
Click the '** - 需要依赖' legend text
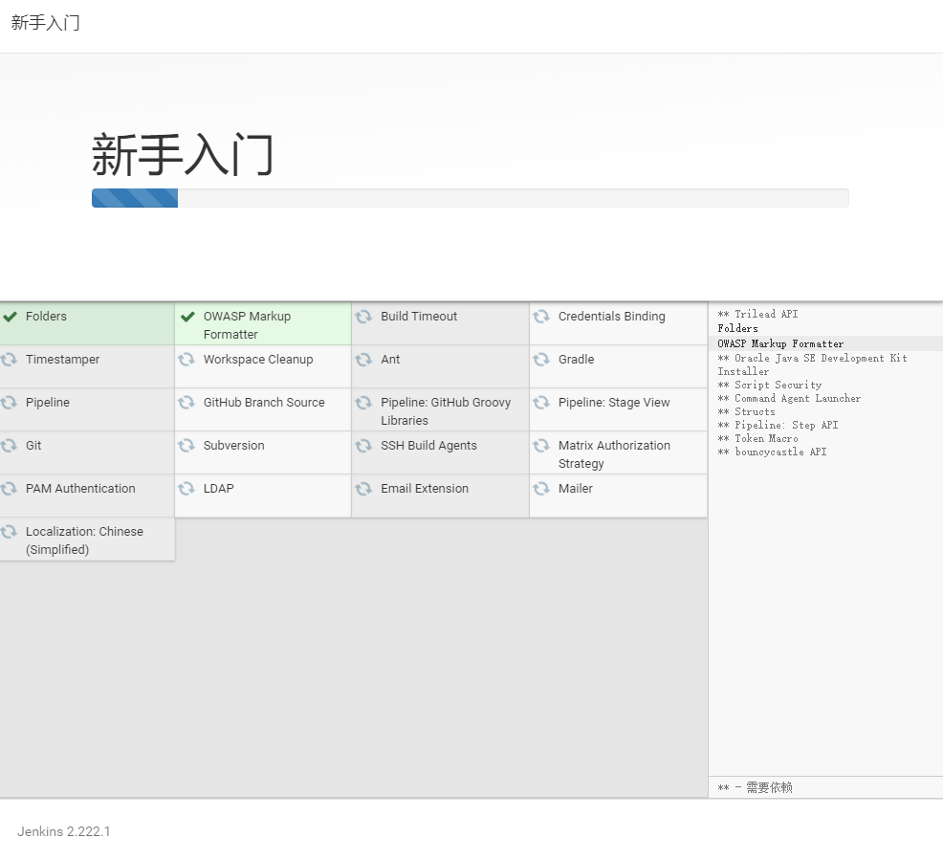755,787
